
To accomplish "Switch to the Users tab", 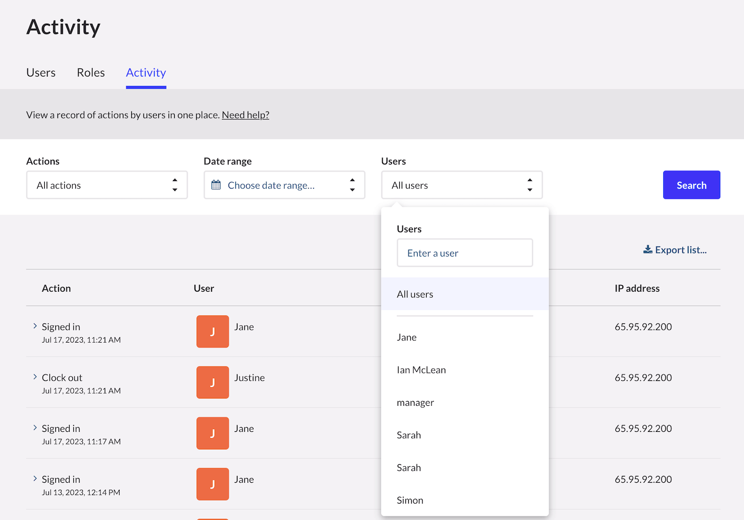I will click(41, 73).
